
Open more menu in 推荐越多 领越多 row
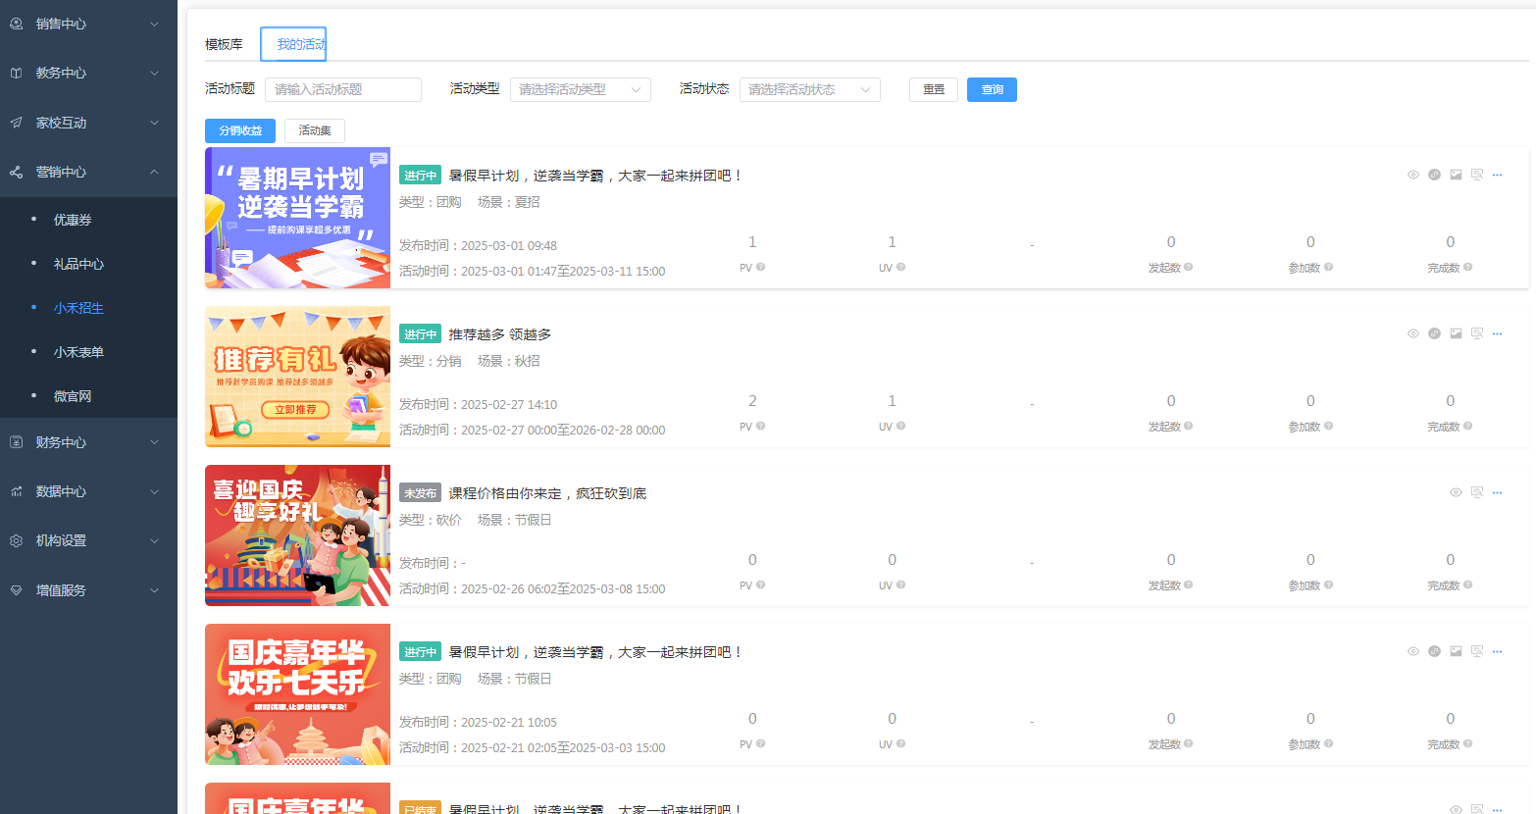click(1497, 333)
